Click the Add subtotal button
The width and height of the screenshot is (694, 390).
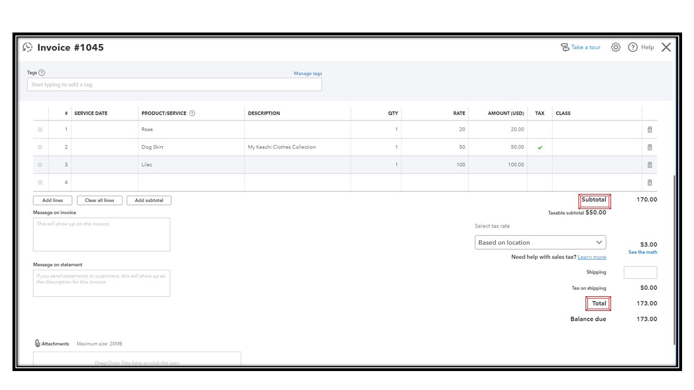pyautogui.click(x=149, y=200)
